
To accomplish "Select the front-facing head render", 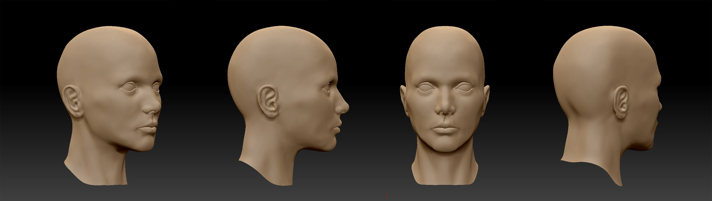I will coord(445,106).
